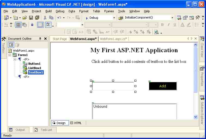206x139 pixels.
Task: Select Button1 in Document Outline
Action: [x=34, y=64]
